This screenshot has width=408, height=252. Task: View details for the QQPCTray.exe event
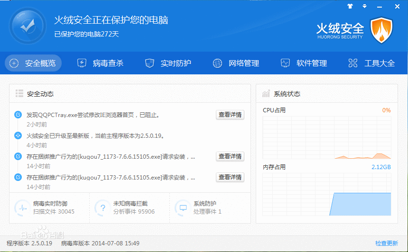click(230, 115)
